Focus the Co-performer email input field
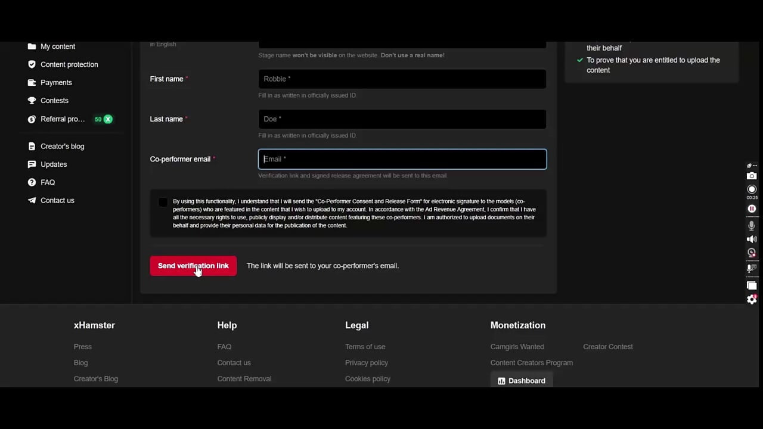 [402, 159]
